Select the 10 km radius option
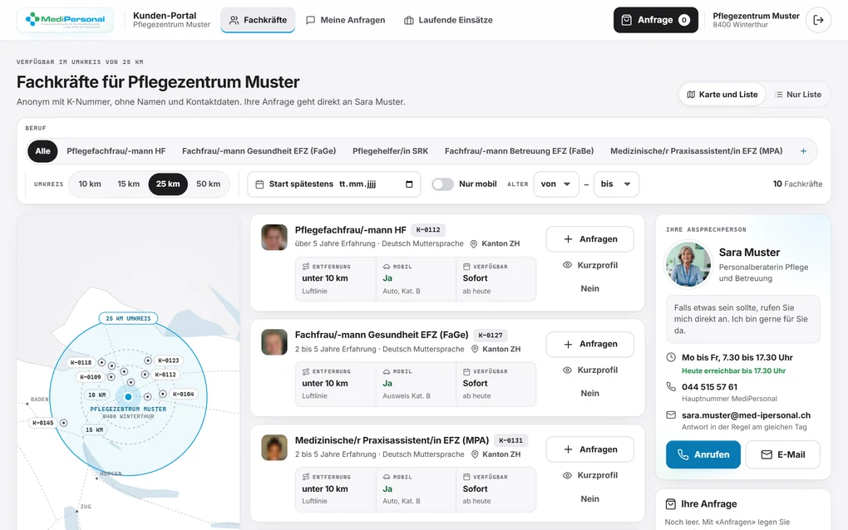Viewport: 848px width, 530px height. tap(90, 184)
